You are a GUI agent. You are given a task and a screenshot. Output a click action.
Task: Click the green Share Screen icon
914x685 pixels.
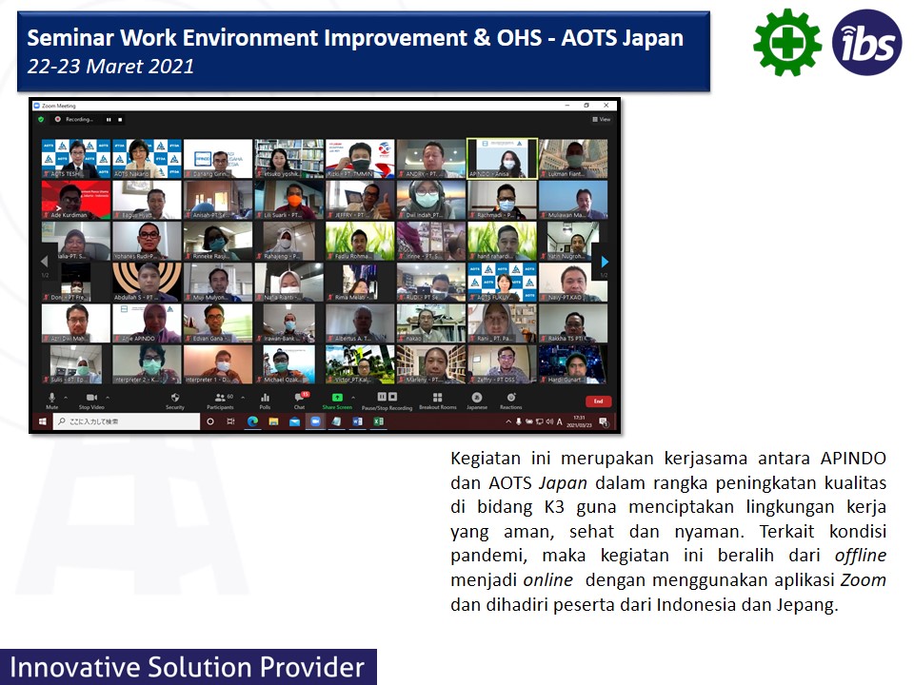pos(337,398)
